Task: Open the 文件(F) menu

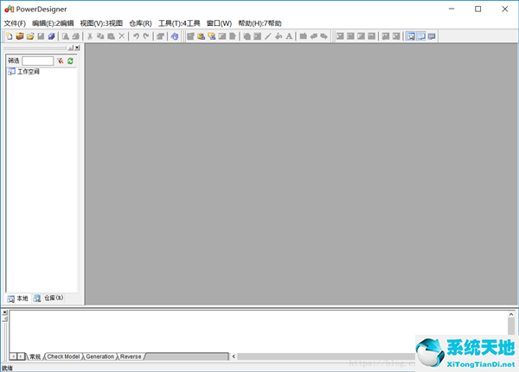Action: [15, 23]
